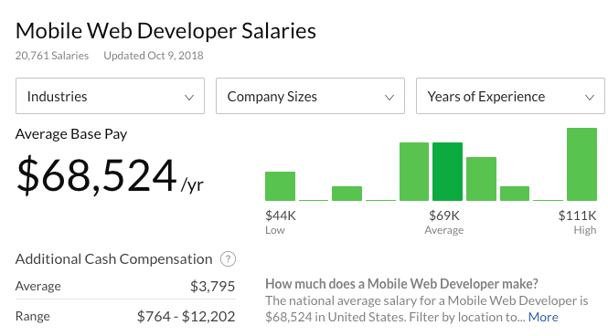The height and width of the screenshot is (336, 608).
Task: Click the $764 - $12,202 range value
Action: coord(187,316)
